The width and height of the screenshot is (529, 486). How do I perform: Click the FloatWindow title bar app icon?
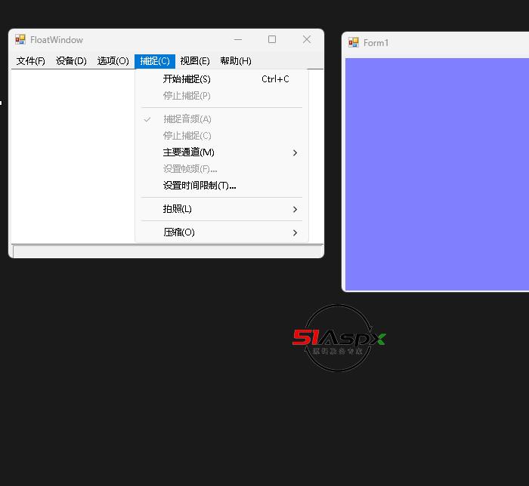pos(20,39)
